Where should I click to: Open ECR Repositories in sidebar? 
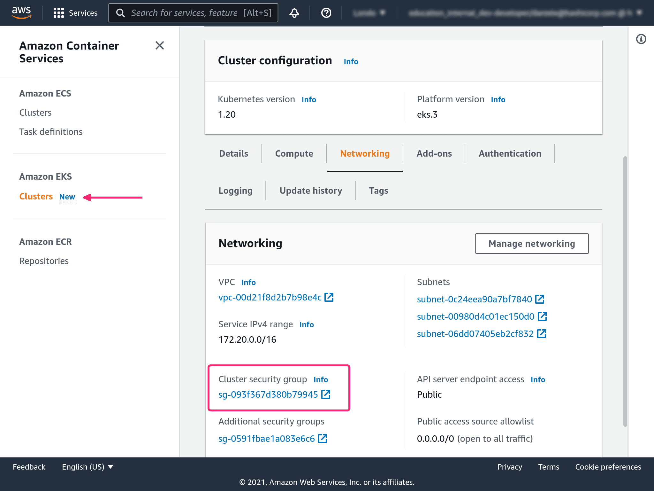tap(44, 261)
